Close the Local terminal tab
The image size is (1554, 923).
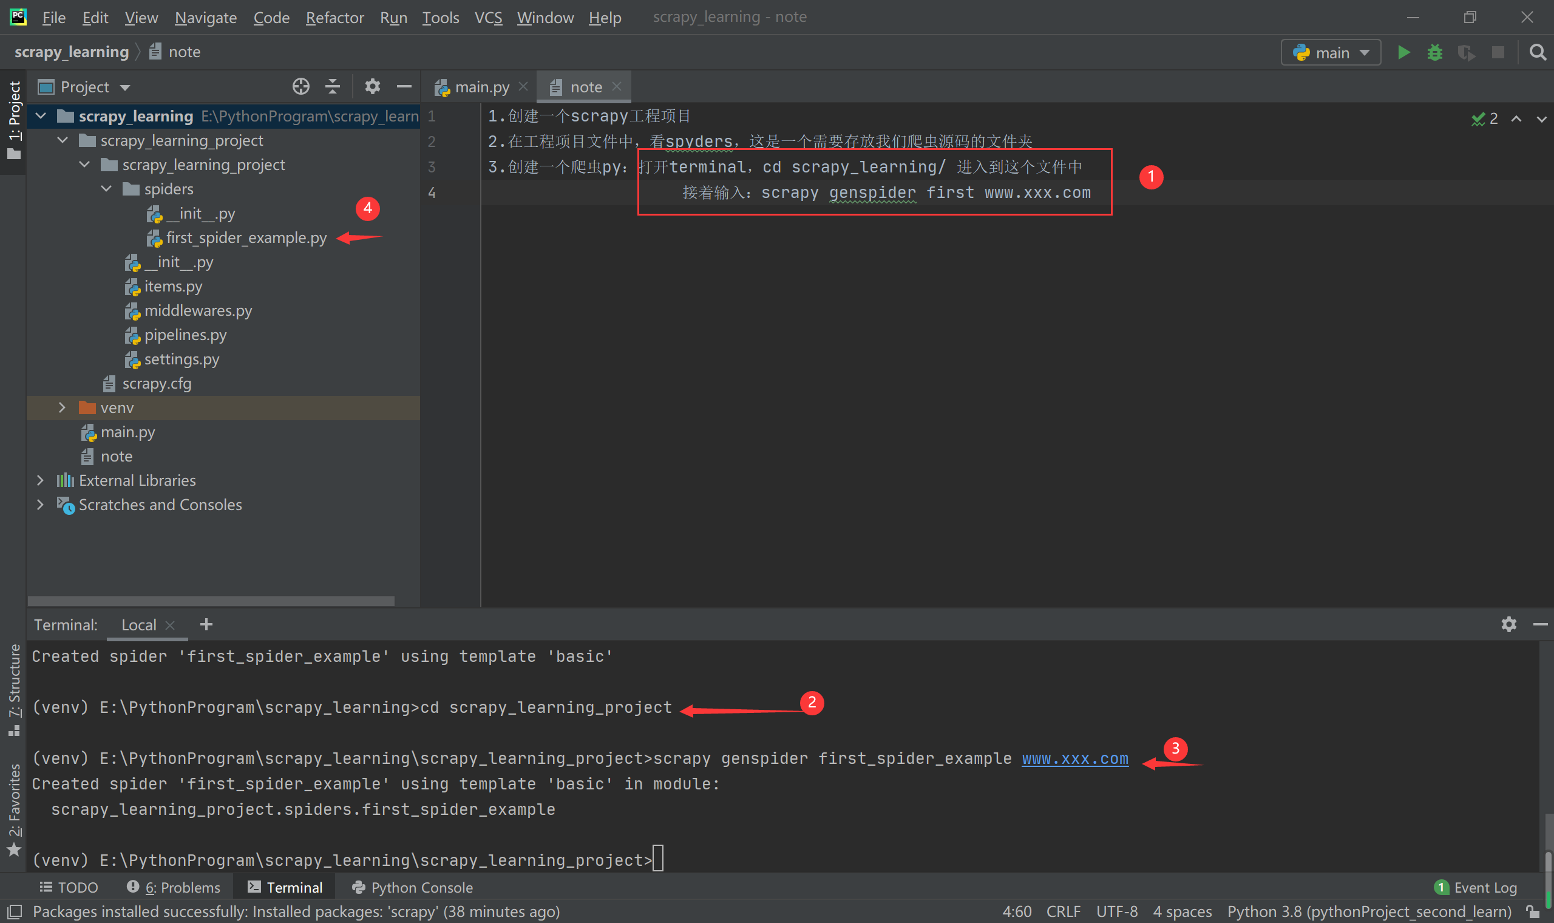171,625
